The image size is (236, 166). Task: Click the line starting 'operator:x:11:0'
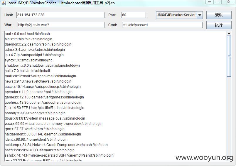(38, 92)
